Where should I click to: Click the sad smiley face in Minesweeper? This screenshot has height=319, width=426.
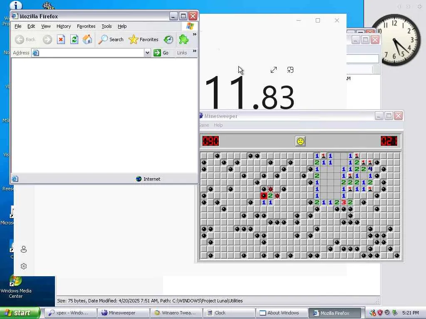(300, 141)
